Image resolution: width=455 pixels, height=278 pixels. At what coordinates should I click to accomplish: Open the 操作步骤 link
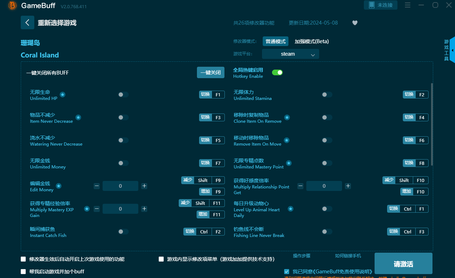302,256
